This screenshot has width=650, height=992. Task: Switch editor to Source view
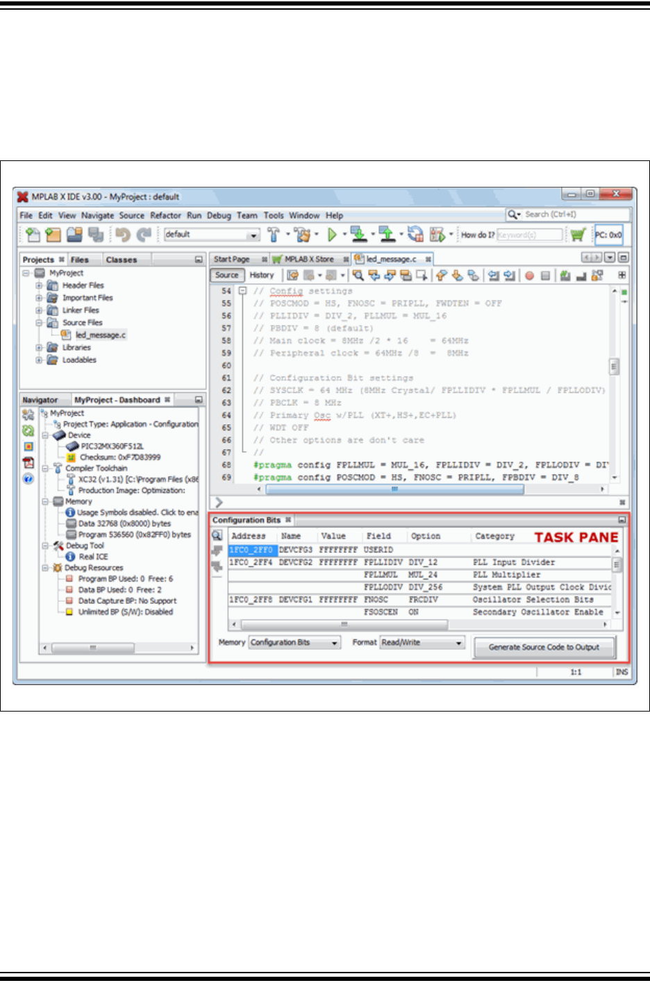pos(227,276)
